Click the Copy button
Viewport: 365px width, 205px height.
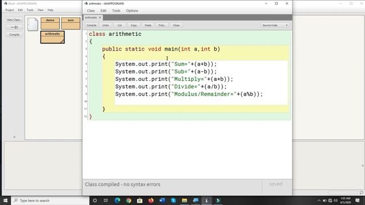coord(133,25)
